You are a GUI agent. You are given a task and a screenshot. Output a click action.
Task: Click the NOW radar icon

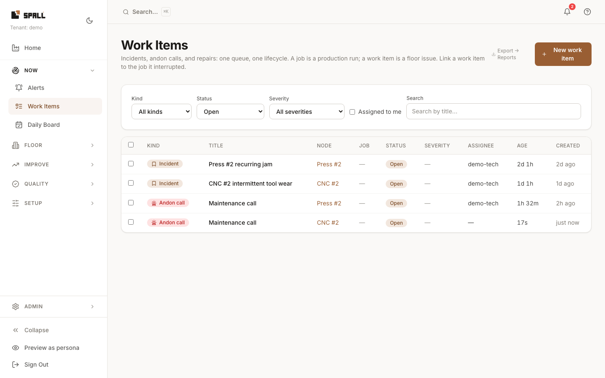pos(16,71)
